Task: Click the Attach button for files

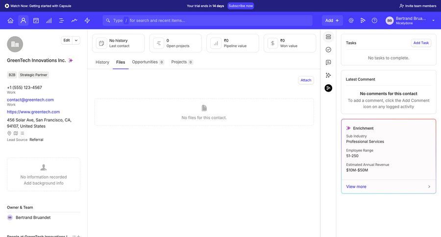Action: pyautogui.click(x=306, y=80)
